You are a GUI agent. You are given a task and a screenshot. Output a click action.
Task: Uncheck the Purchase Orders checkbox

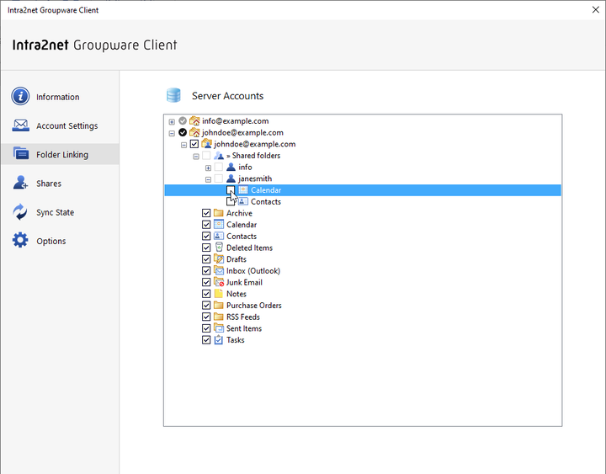(x=206, y=305)
